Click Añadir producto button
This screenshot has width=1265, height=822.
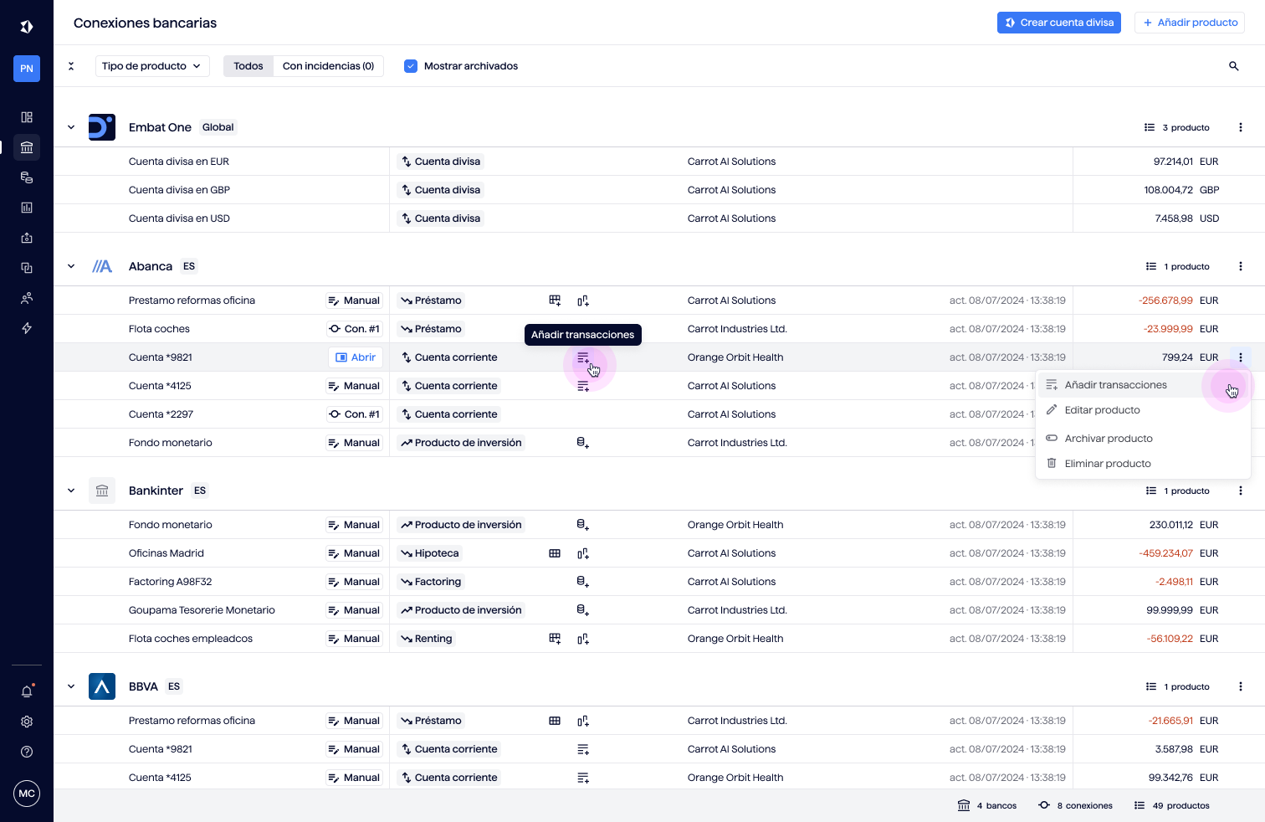click(x=1189, y=23)
